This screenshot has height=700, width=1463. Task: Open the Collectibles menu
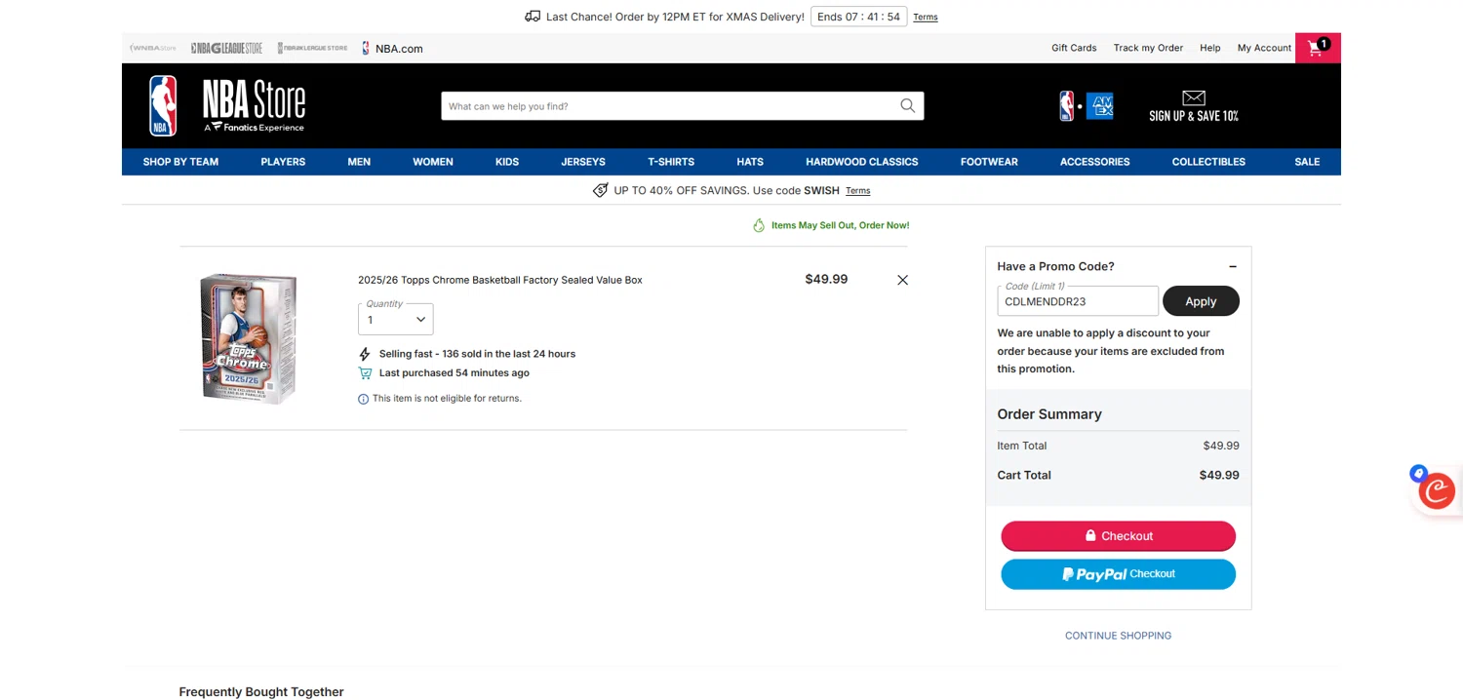tap(1208, 162)
